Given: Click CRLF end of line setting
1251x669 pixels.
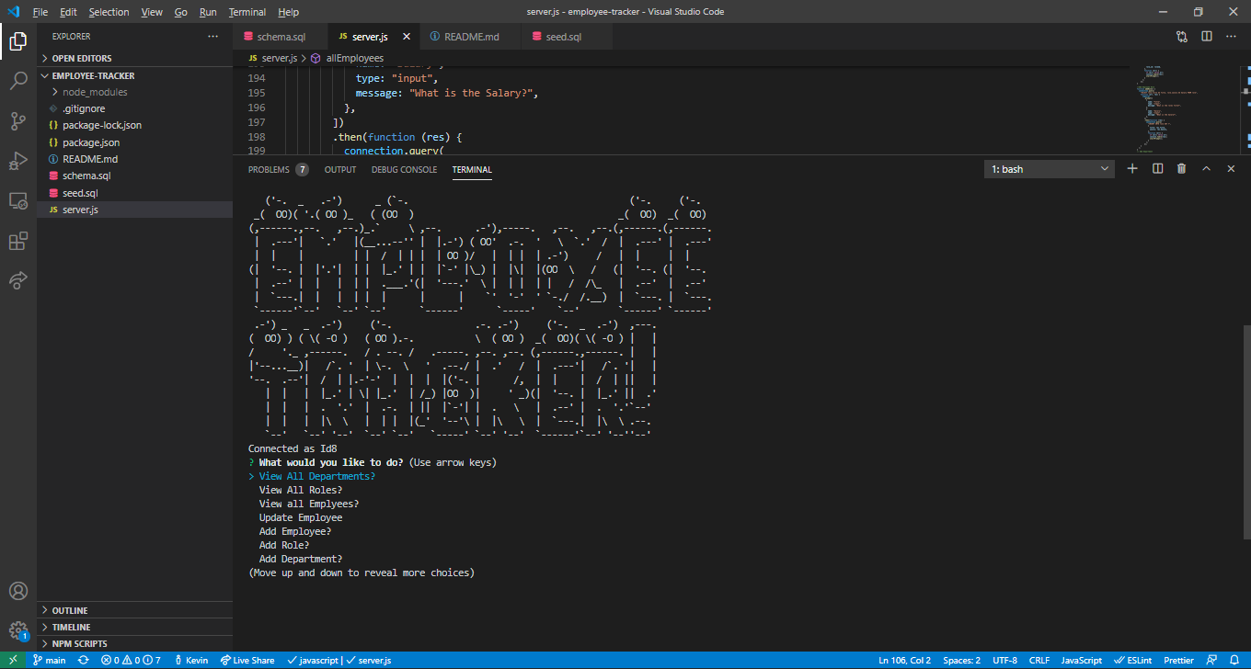Looking at the screenshot, I should 1039,661.
